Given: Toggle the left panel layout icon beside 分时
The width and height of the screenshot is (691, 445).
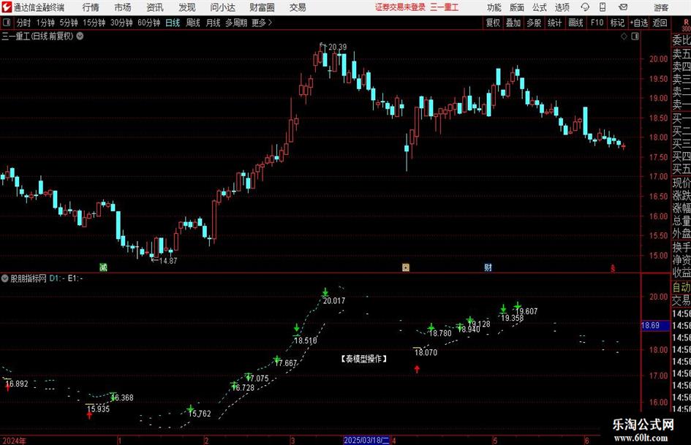Looking at the screenshot, I should 7,23.
